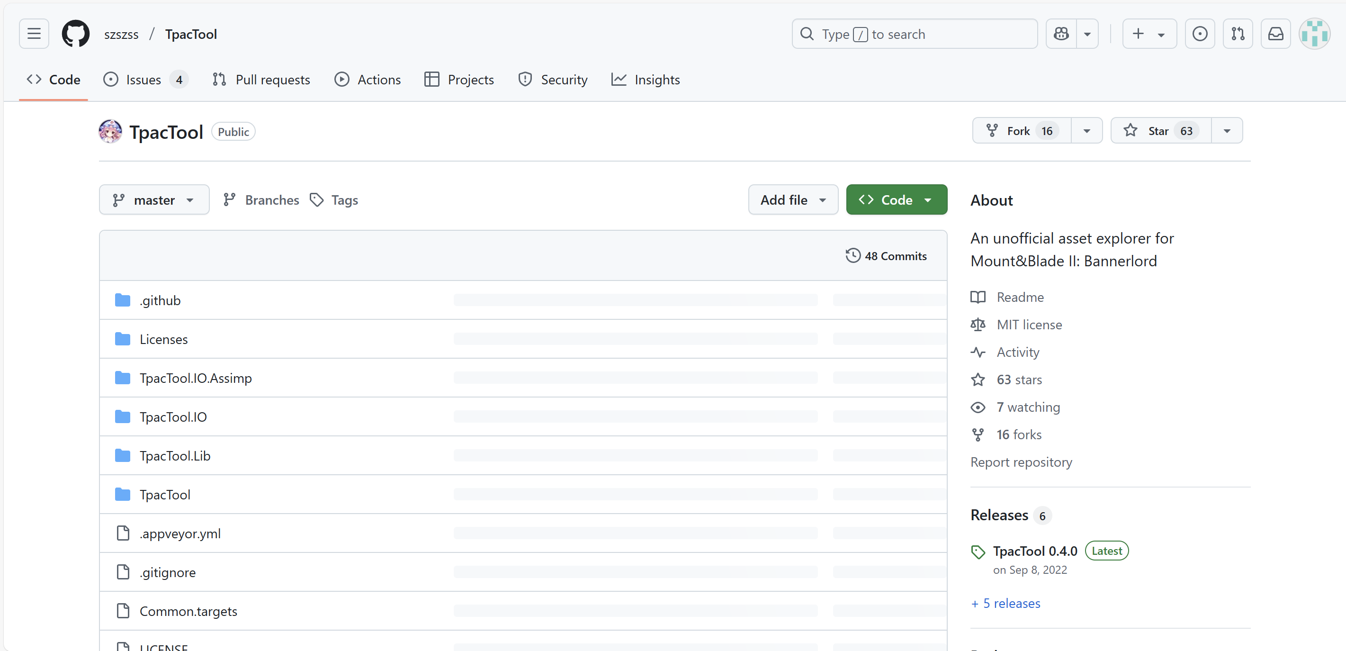Switch to the Issues tab
This screenshot has height=651, width=1346.
coord(144,80)
